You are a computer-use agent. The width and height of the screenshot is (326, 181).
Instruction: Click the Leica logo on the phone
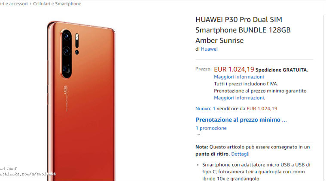point(65,90)
